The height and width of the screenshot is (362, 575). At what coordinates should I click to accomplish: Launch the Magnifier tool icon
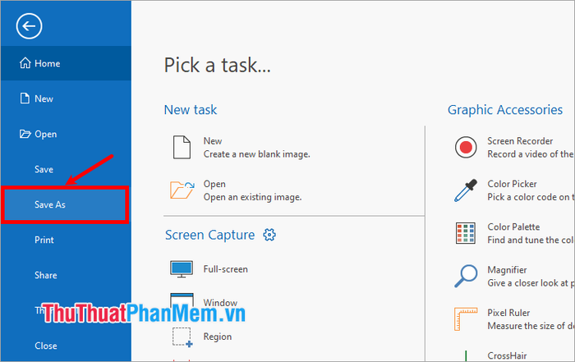(x=467, y=276)
